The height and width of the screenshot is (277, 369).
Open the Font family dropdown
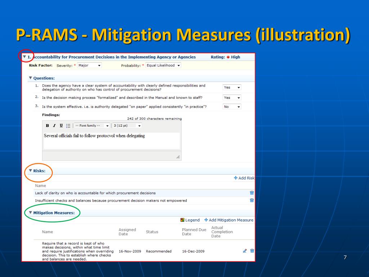92,126
